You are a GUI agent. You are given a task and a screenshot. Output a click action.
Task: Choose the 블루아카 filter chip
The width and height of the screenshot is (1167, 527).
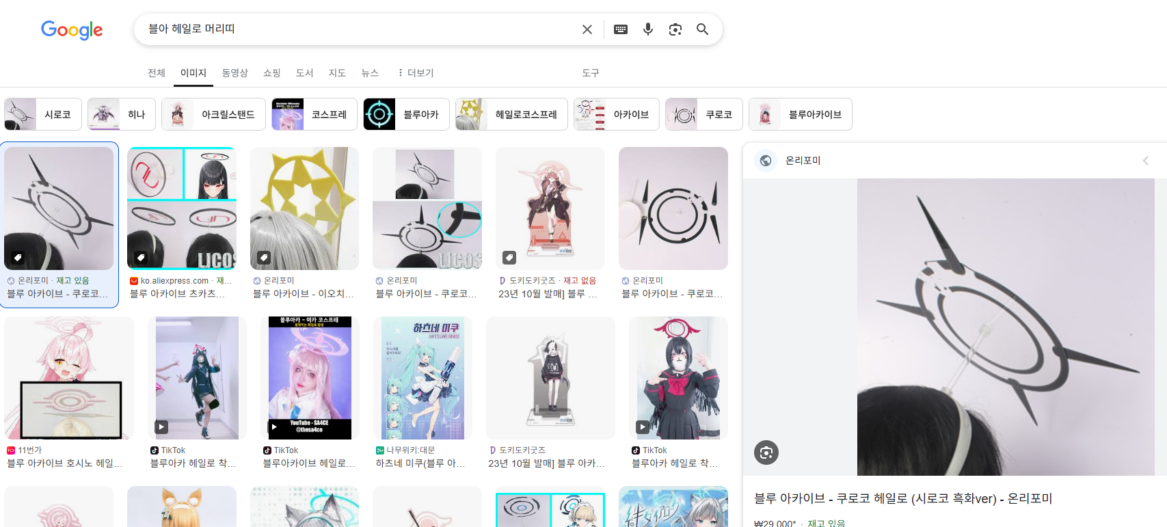tap(406, 114)
